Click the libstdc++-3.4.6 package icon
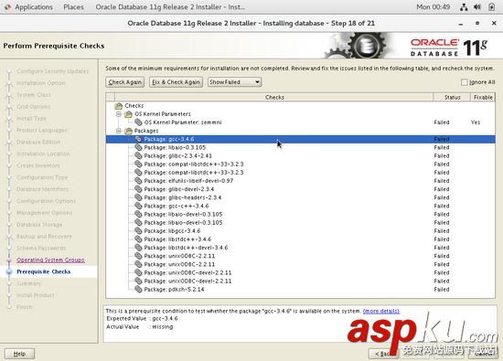The height and width of the screenshot is (361, 503). 138,239
